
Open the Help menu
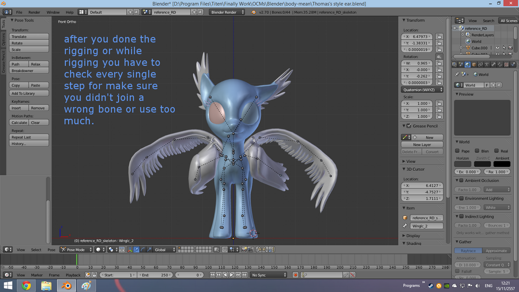pos(69,12)
